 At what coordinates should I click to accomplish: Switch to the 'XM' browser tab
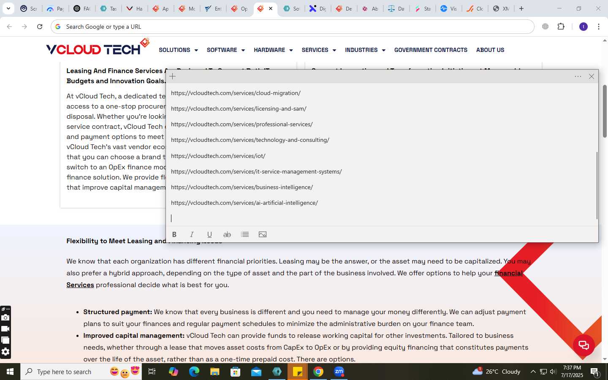point(501,8)
